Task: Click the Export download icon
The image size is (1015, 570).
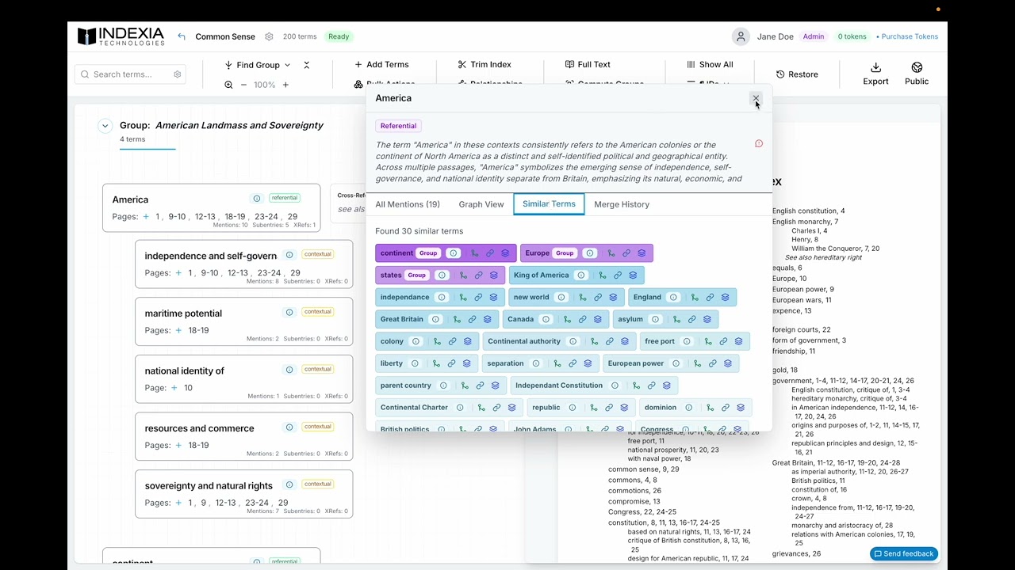Action: click(875, 67)
